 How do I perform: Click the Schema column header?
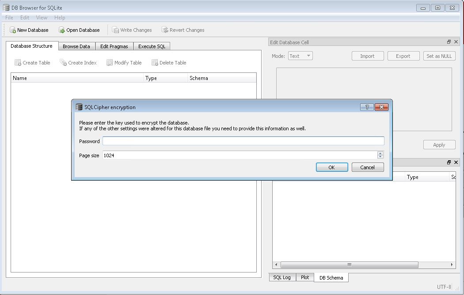(222, 78)
